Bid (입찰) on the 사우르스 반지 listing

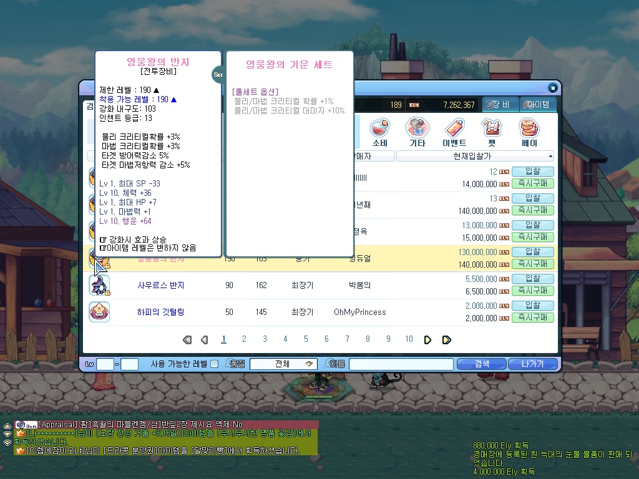[533, 279]
